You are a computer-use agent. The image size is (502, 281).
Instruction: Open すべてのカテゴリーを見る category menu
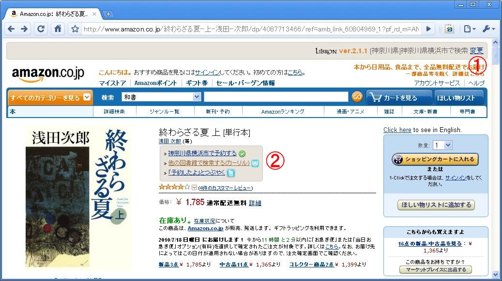50,98
